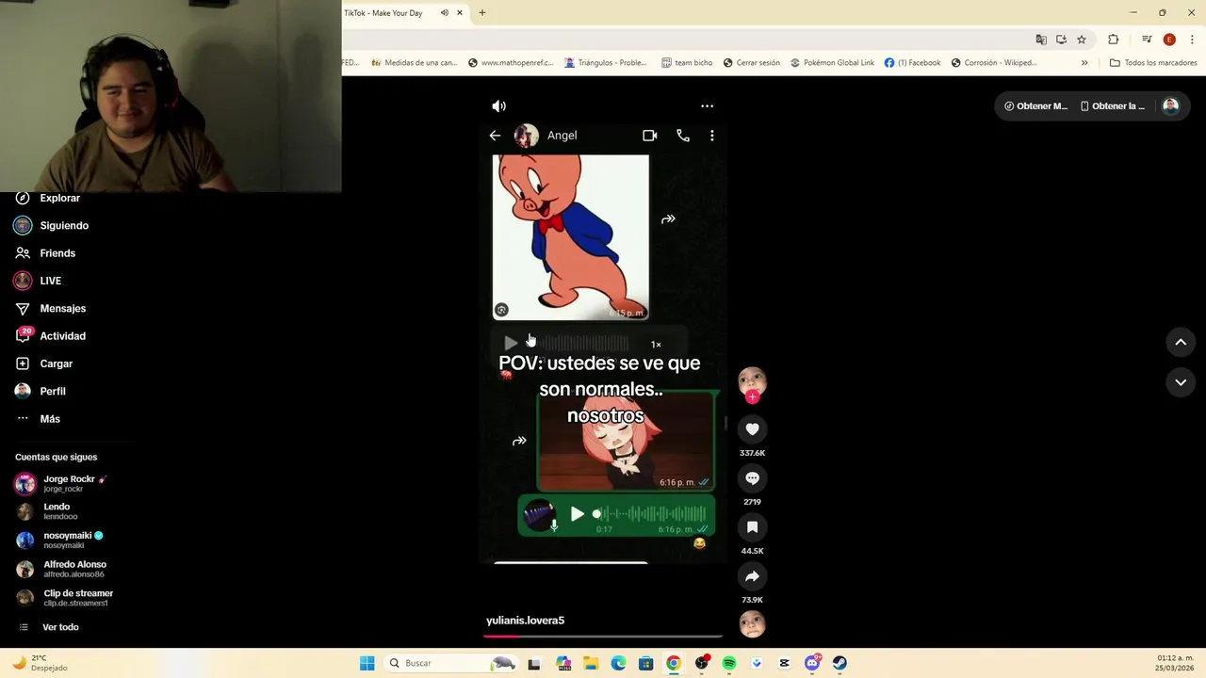Open the translate page icon
The width and height of the screenshot is (1206, 678).
tap(1041, 40)
